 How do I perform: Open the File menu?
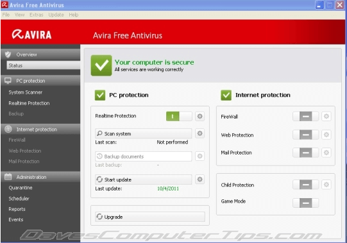coord(6,15)
